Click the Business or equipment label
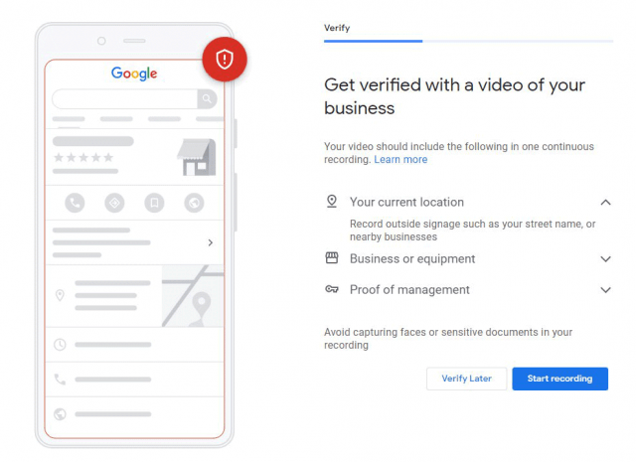The width and height of the screenshot is (636, 462). coord(412,258)
